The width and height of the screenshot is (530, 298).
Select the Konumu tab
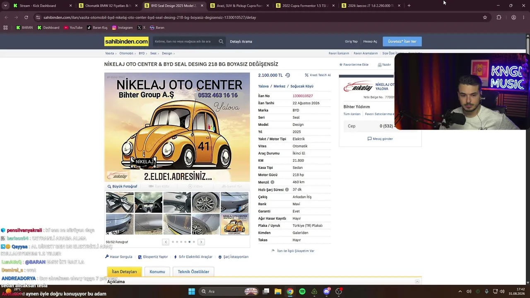point(157,272)
